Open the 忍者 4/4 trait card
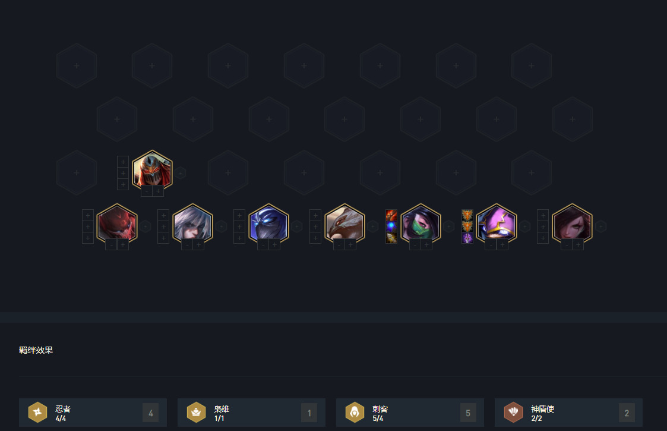This screenshot has height=431, width=667. tap(93, 413)
